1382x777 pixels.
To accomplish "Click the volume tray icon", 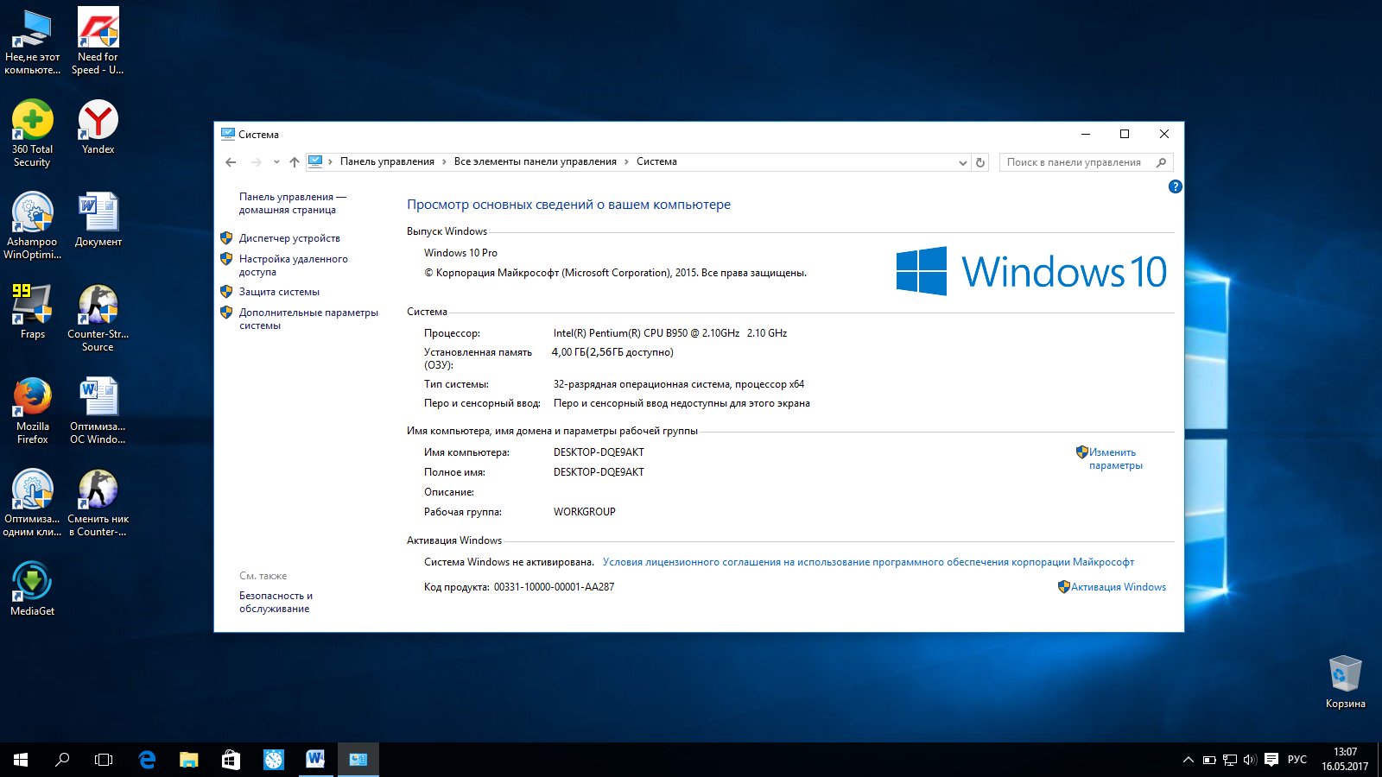I will (x=1250, y=760).
